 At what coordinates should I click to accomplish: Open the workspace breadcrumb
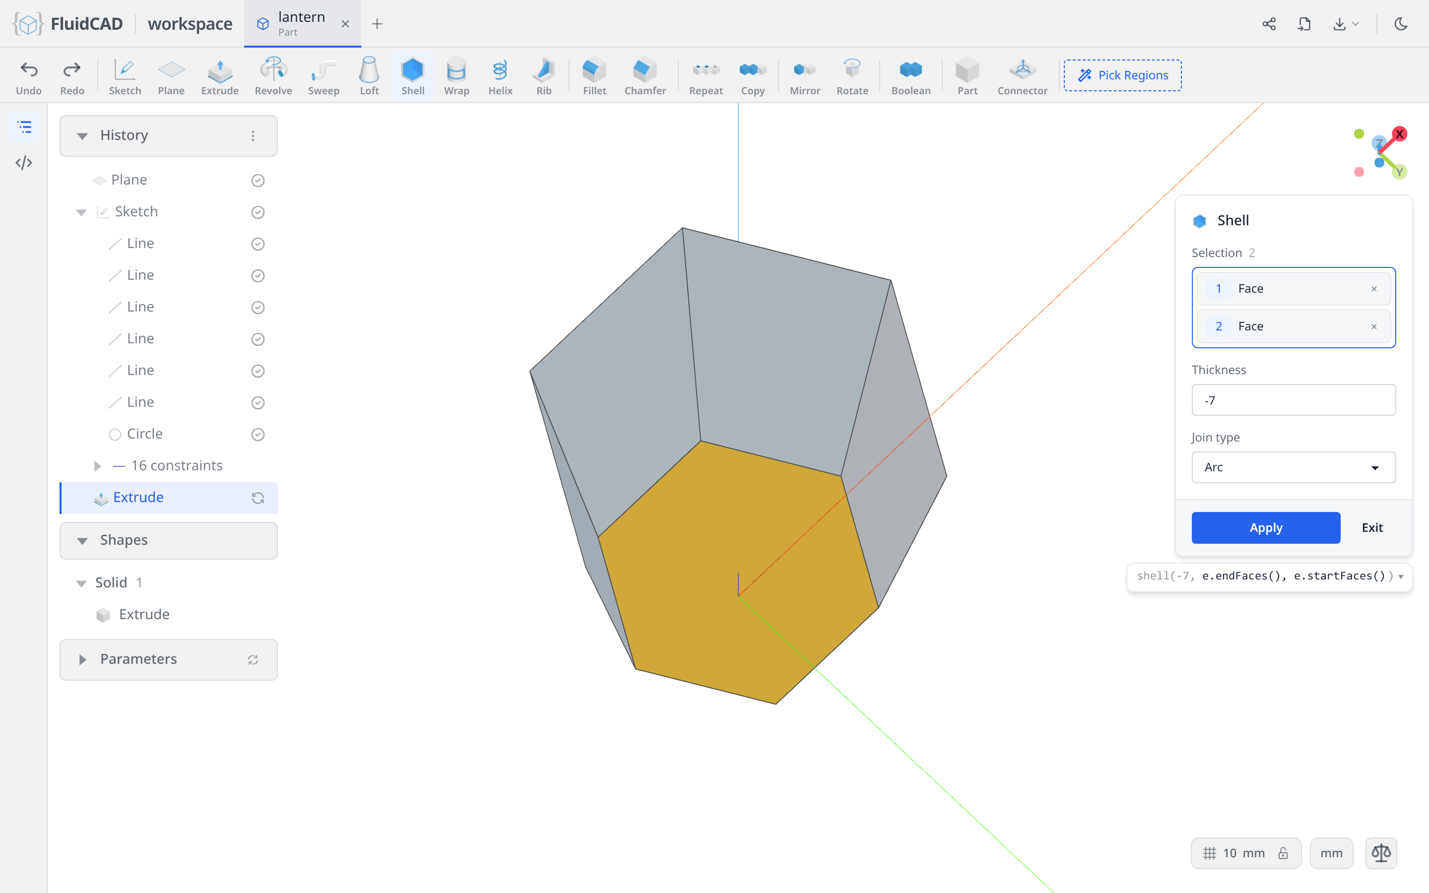[190, 24]
